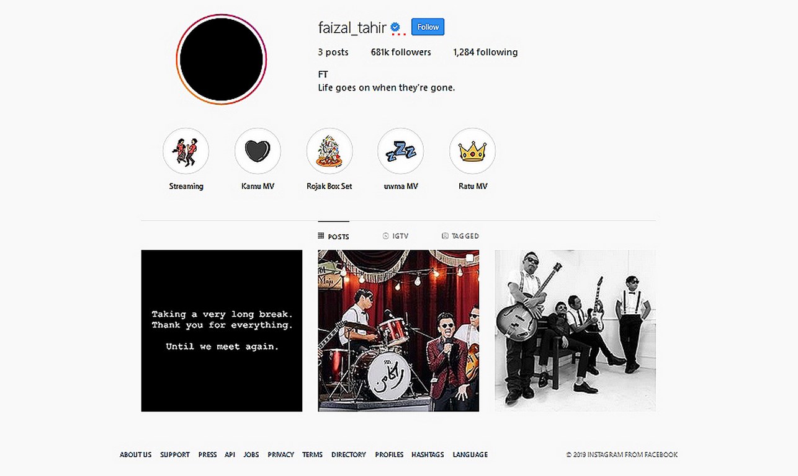Click the black profile picture circle
Image resolution: width=798 pixels, height=476 pixels.
[222, 59]
